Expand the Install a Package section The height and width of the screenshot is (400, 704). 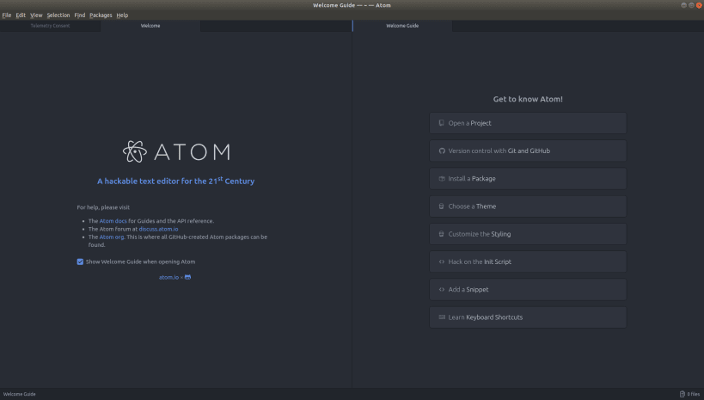point(528,179)
